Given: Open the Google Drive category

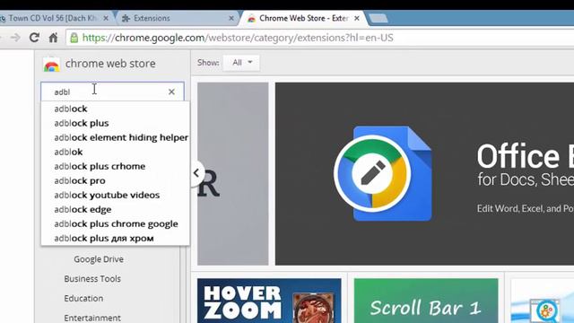Looking at the screenshot, I should (x=99, y=259).
